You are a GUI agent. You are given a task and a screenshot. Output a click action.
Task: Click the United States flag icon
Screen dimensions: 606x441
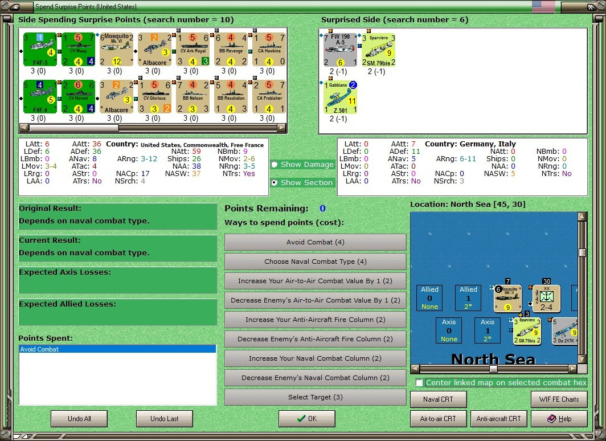point(543,7)
